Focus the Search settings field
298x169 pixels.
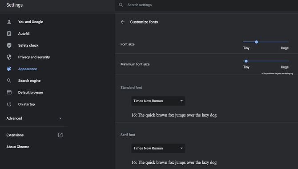point(206,5)
